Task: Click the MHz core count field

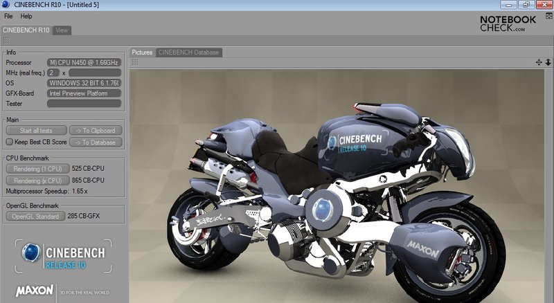Action: [53, 73]
